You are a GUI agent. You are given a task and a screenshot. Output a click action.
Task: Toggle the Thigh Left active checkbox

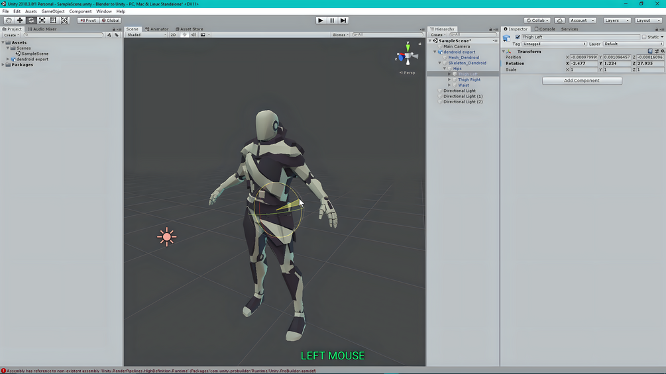pyautogui.click(x=518, y=37)
